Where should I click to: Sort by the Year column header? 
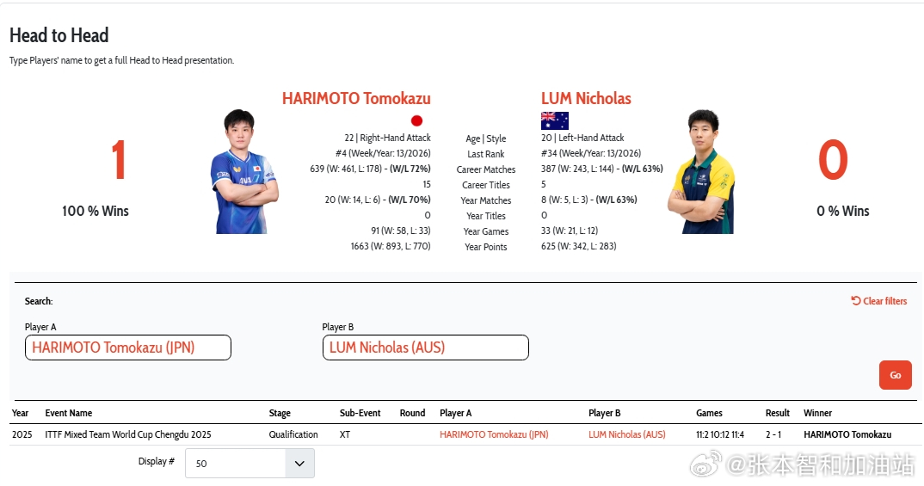coord(20,413)
